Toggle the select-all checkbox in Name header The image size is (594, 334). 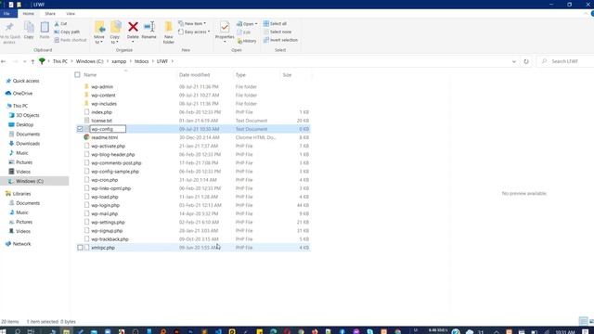(77, 75)
